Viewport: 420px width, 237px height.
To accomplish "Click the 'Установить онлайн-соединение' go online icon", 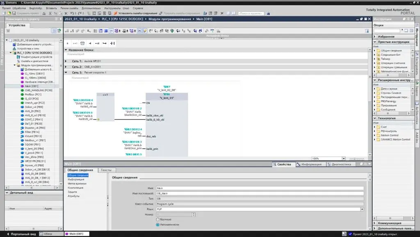I will click(116, 13).
